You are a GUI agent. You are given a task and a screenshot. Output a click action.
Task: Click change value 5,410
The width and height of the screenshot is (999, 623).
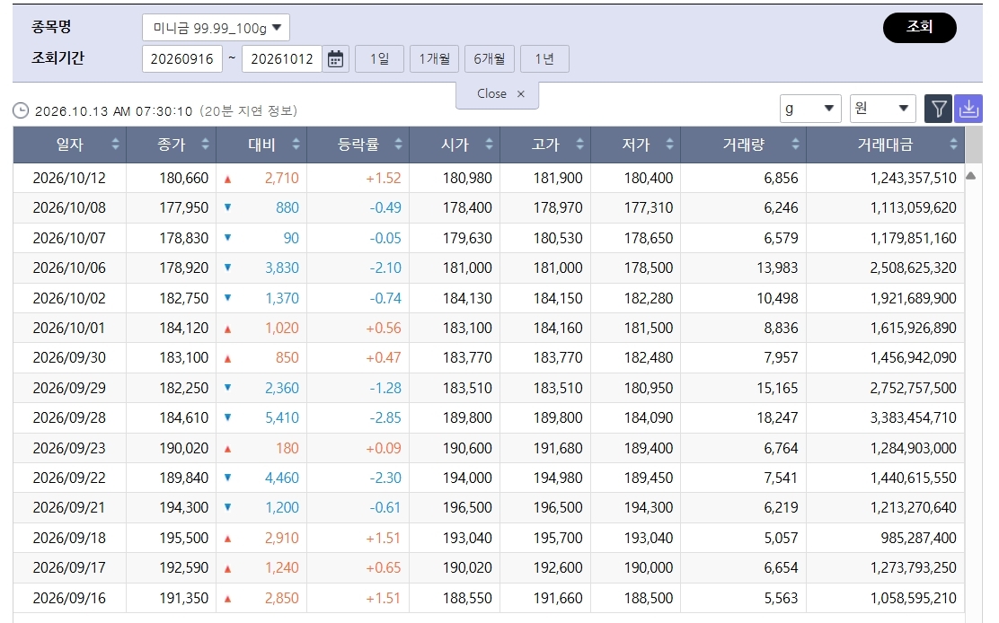(282, 418)
